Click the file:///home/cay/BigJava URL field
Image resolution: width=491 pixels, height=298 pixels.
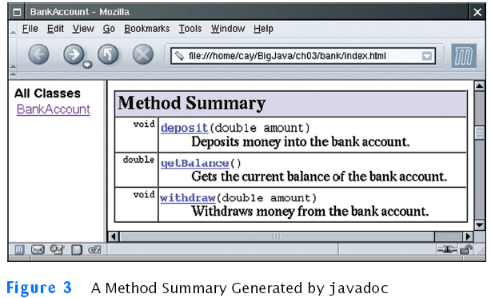(x=303, y=56)
